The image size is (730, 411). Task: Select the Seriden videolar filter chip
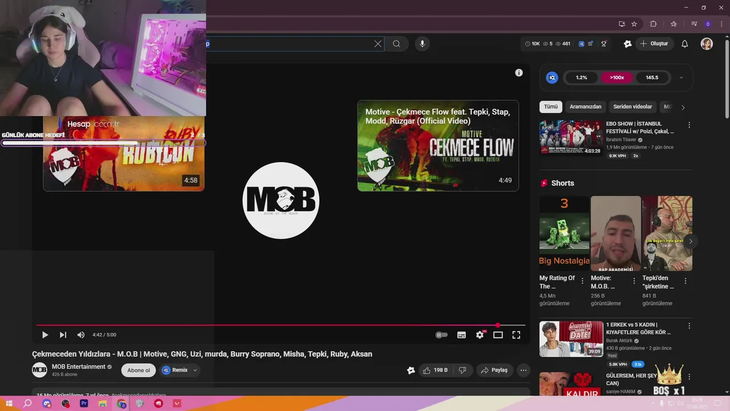click(632, 107)
